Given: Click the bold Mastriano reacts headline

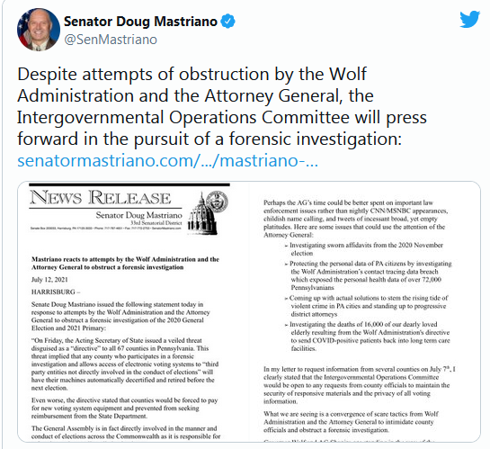Looking at the screenshot, I should (125, 264).
